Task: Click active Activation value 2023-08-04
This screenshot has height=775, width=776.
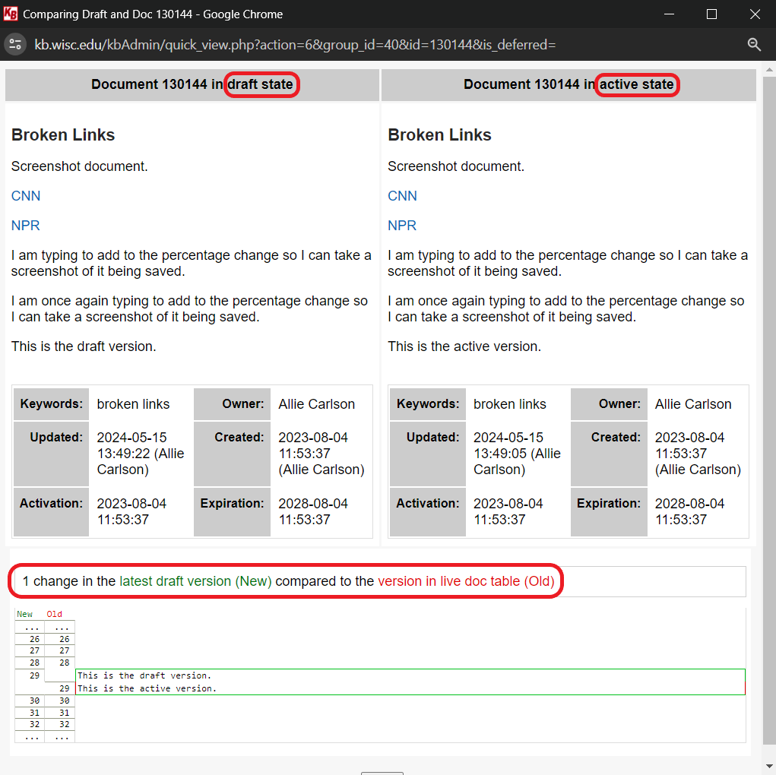Action: point(508,511)
